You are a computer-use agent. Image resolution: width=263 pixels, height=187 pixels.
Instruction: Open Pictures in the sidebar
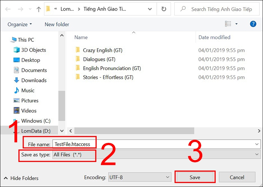point(30,100)
